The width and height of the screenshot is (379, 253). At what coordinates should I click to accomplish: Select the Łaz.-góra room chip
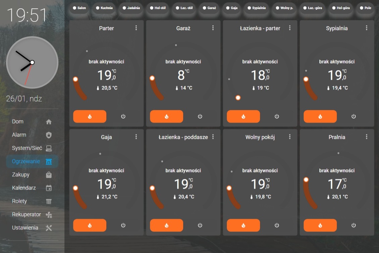[313, 8]
